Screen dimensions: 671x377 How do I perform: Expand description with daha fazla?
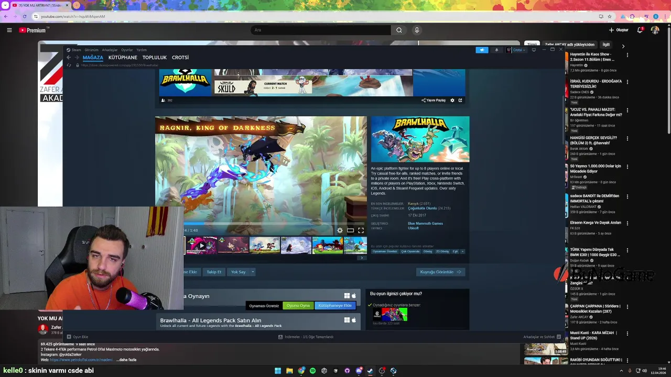(126, 360)
